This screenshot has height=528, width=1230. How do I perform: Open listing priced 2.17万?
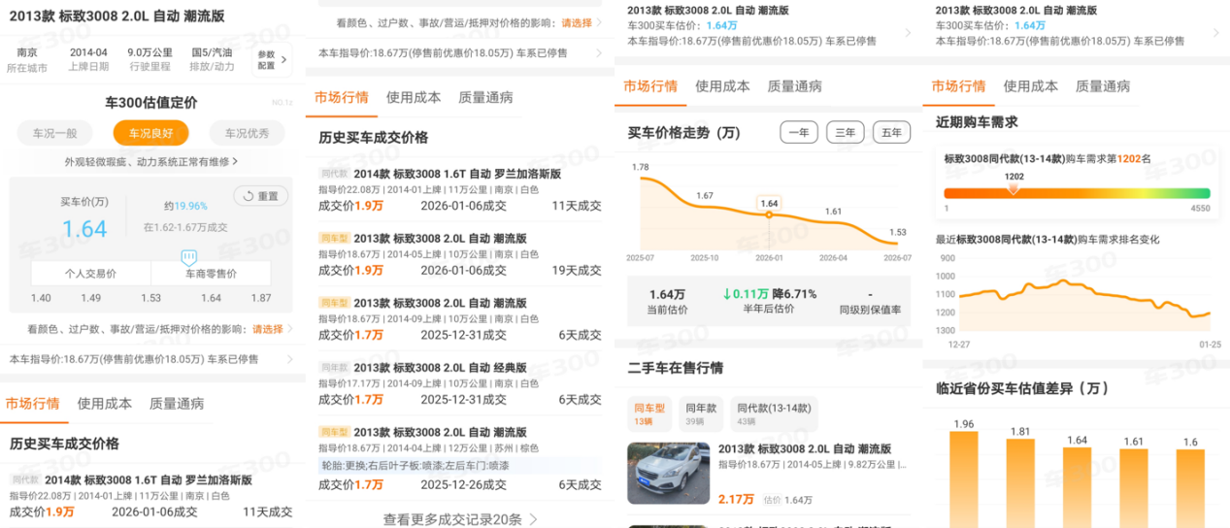pyautogui.click(x=771, y=474)
